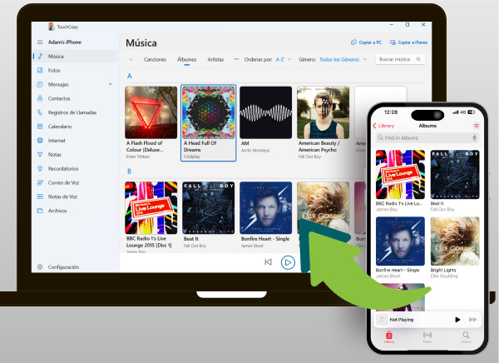Click the section letter B heading

[129, 172]
